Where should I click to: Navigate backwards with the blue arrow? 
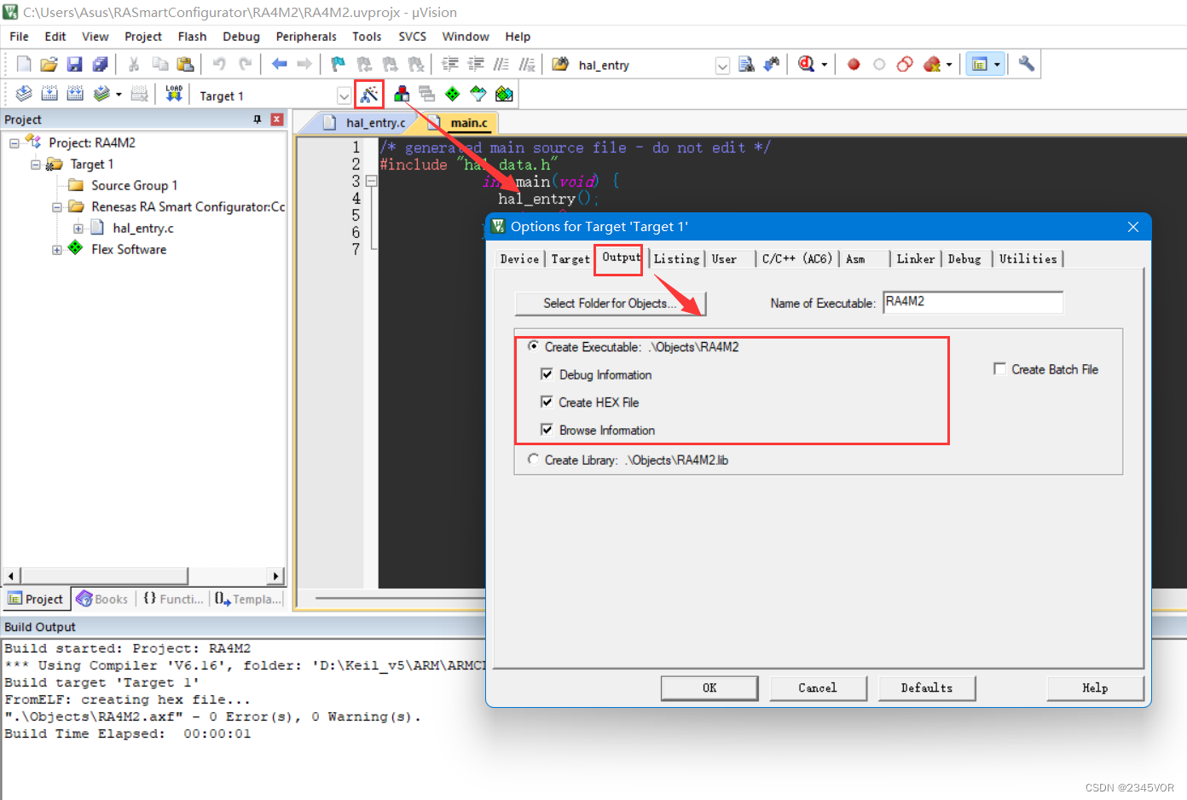pos(279,64)
